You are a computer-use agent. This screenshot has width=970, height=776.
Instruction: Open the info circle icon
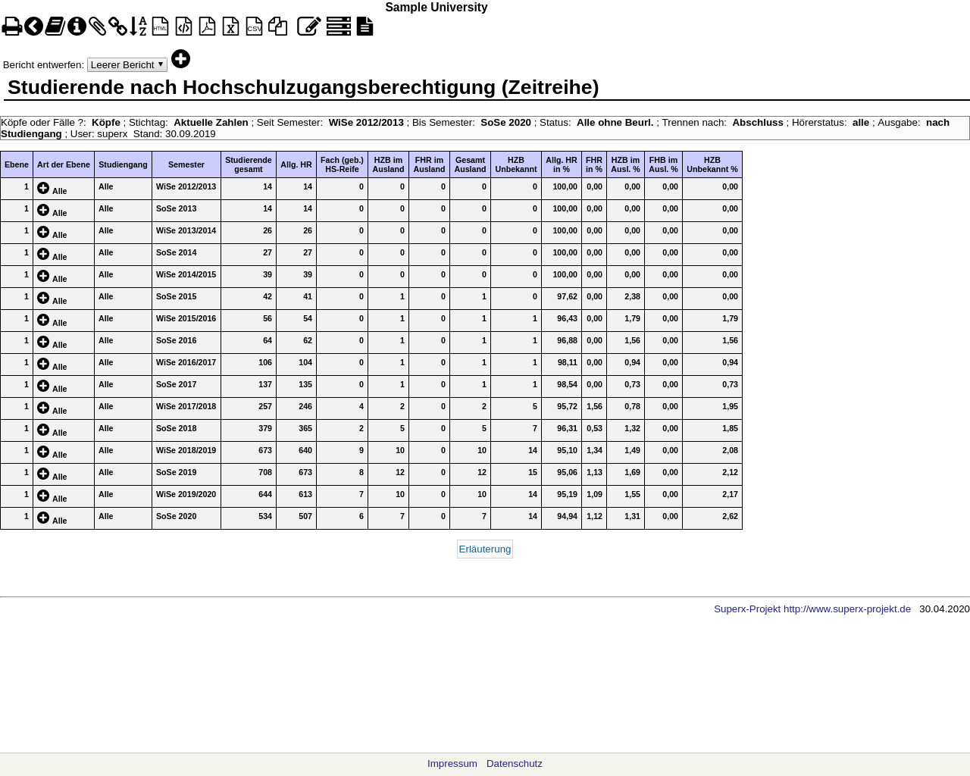(x=77, y=27)
